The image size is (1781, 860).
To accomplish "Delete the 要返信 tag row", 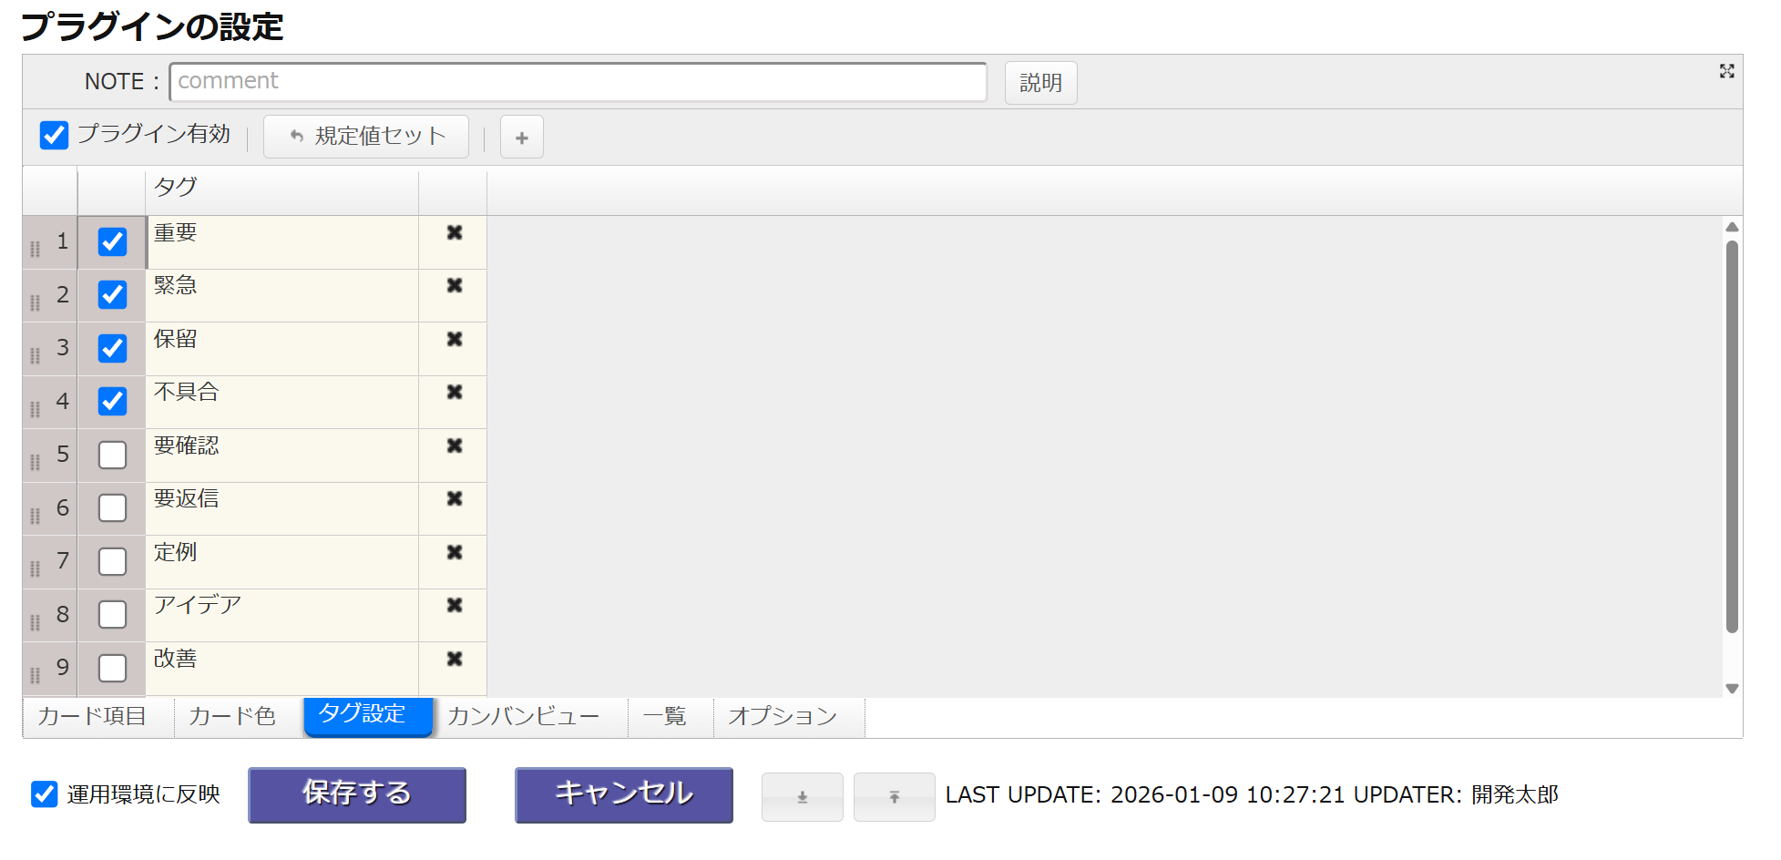I will point(455,499).
